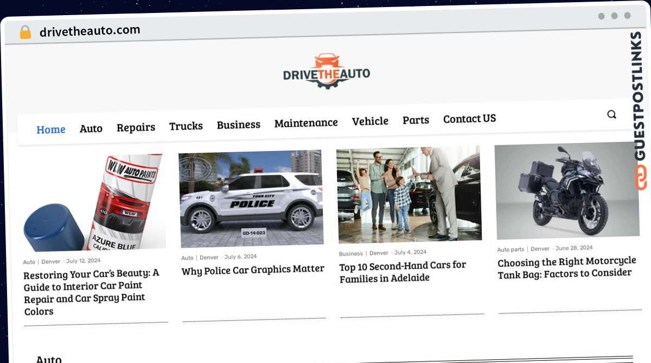This screenshot has width=651, height=363.
Task: Click the Auto parts category tag
Action: pos(510,249)
